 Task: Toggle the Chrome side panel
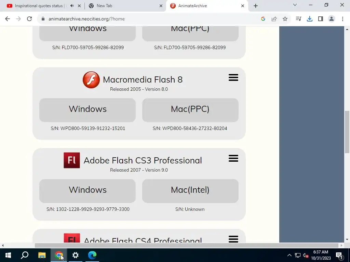click(321, 19)
